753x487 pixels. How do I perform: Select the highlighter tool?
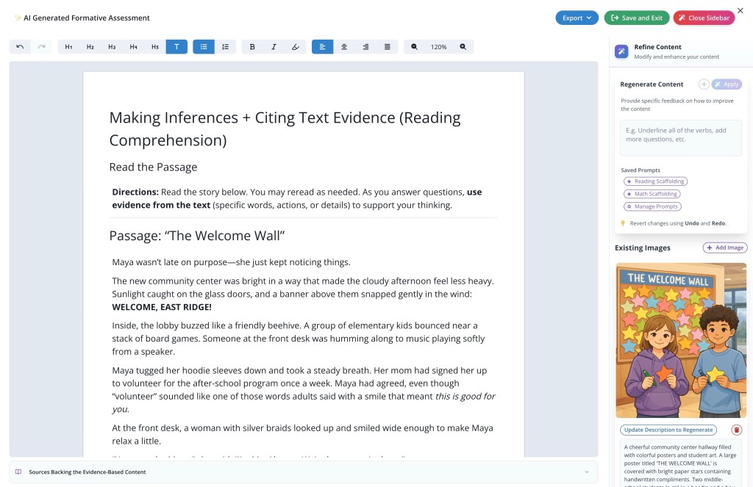pos(296,46)
